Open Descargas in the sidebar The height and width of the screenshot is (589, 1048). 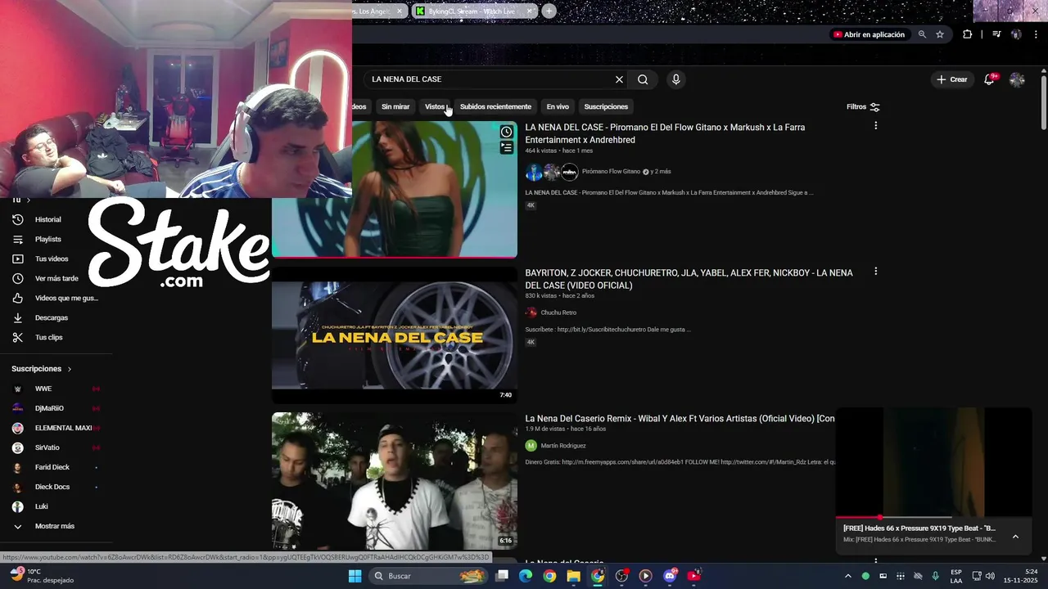pyautogui.click(x=51, y=317)
